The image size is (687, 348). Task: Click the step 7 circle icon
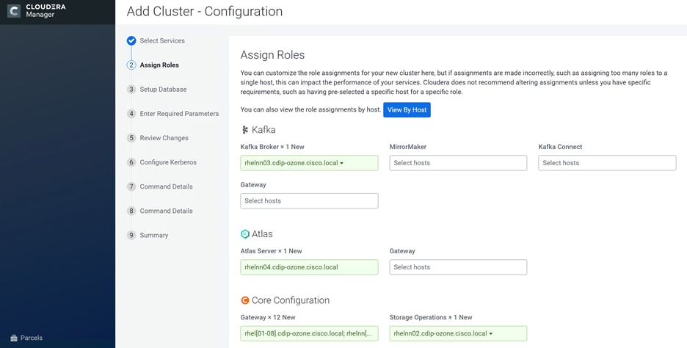(131, 186)
